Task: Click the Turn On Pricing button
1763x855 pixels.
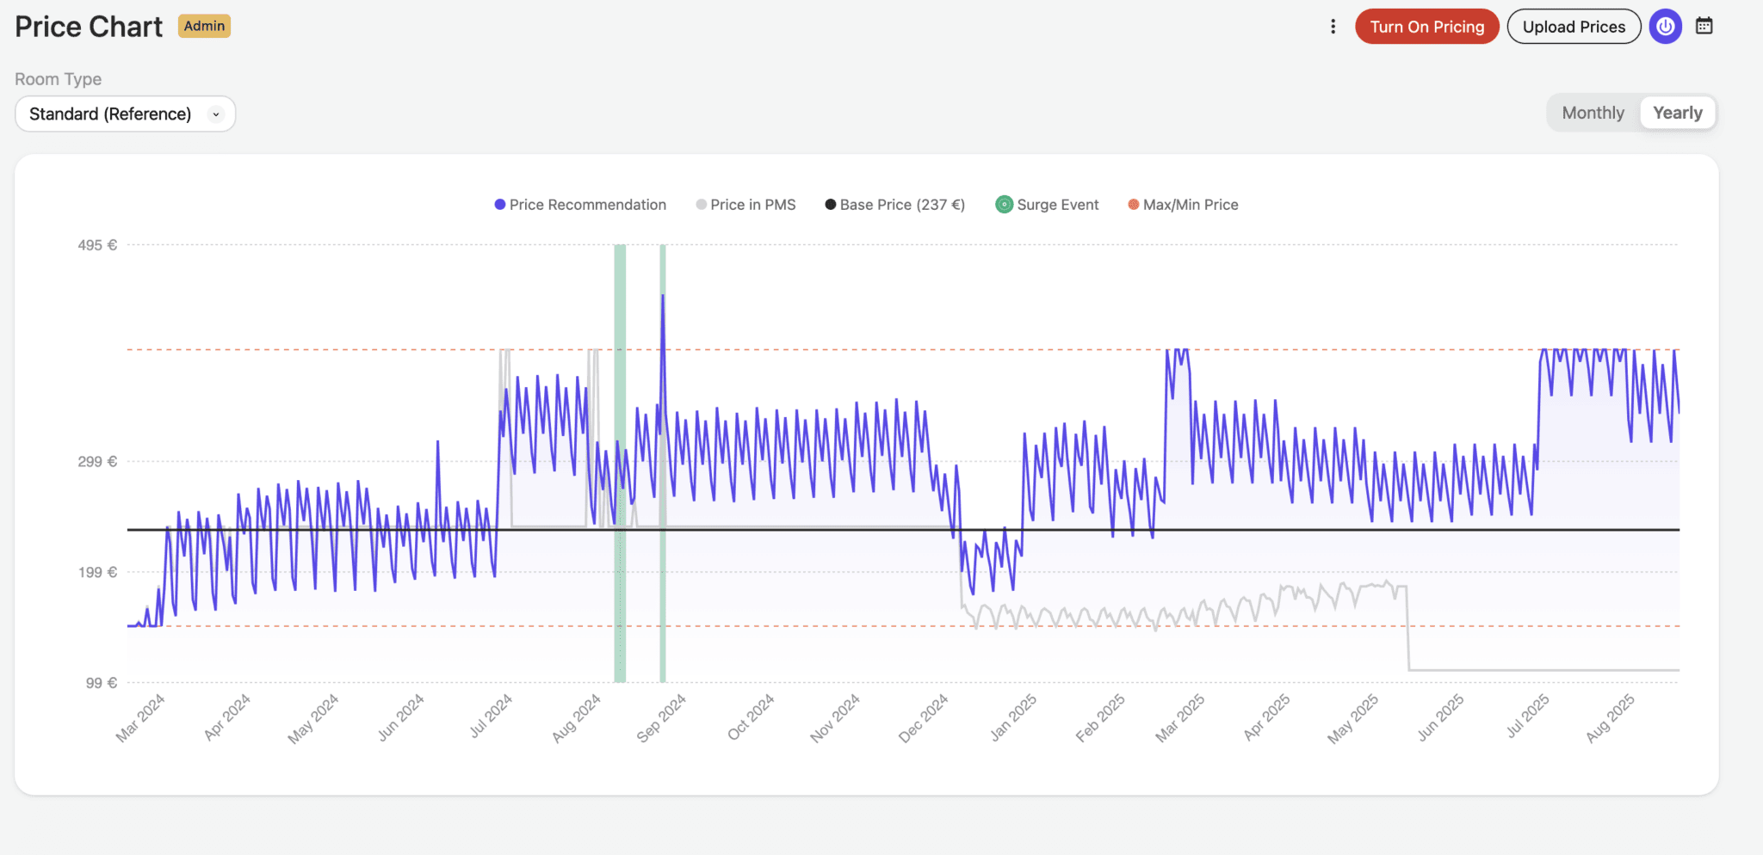Action: pyautogui.click(x=1427, y=27)
